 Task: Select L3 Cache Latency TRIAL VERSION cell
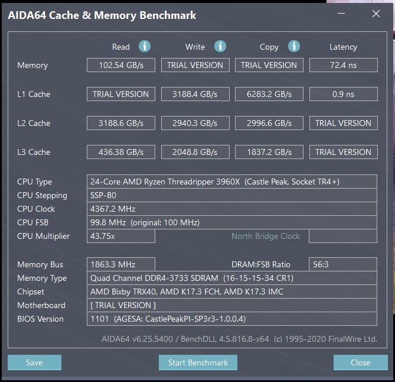click(344, 152)
